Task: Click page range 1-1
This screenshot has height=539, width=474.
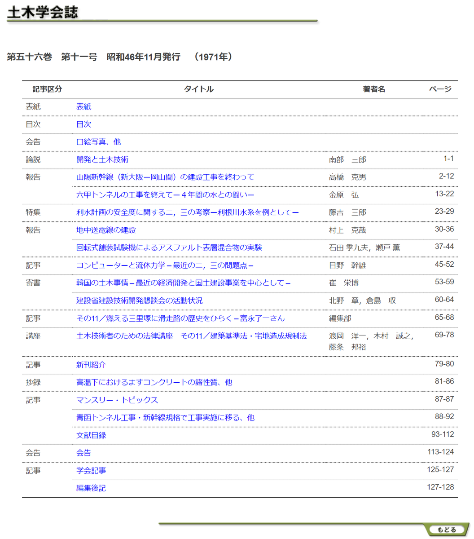Action: point(448,159)
